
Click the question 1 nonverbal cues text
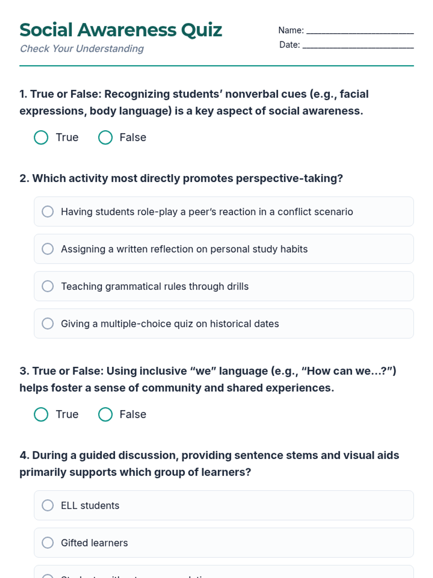[x=194, y=102]
